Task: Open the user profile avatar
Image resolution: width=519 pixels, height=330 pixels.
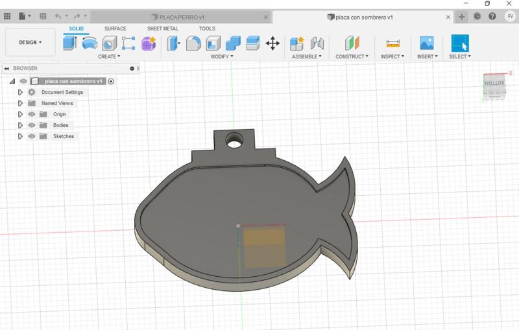Action: click(510, 16)
